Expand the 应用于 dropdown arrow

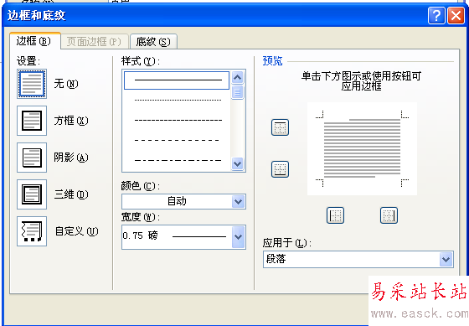(x=446, y=259)
